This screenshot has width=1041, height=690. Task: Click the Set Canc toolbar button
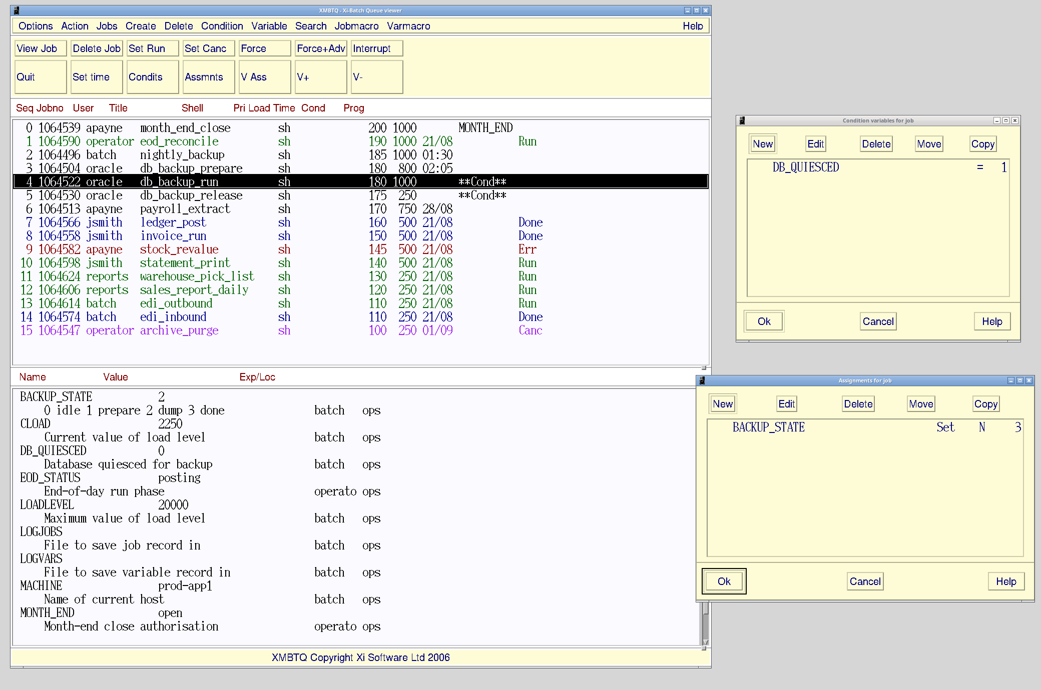209,48
